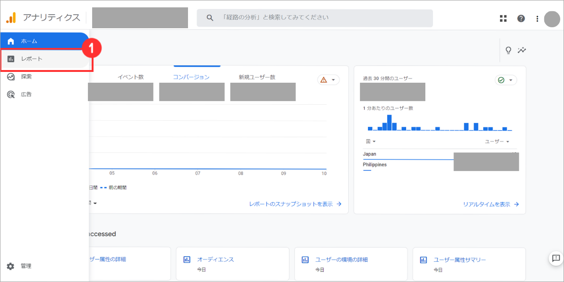564x282 pixels.
Task: Select the コンバージョン metric tab
Action: tap(191, 77)
